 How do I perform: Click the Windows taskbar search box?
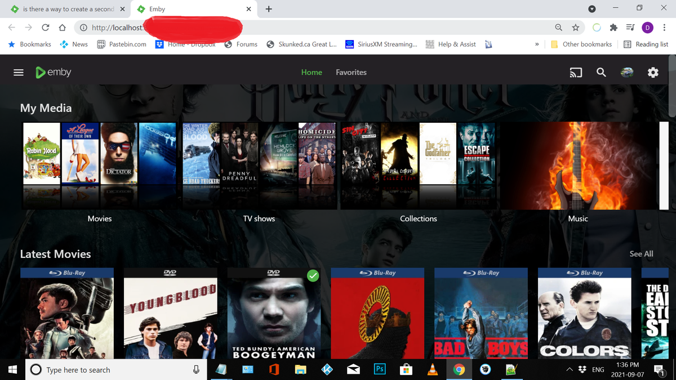[117, 370]
